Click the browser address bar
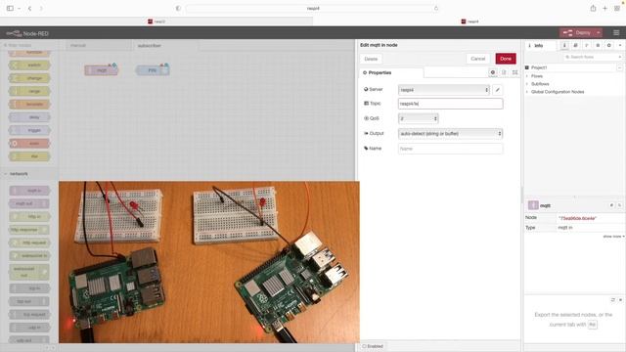The width and height of the screenshot is (626, 352). click(313, 9)
